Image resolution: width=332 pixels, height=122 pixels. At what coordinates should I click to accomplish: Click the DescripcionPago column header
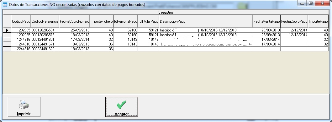(206, 21)
